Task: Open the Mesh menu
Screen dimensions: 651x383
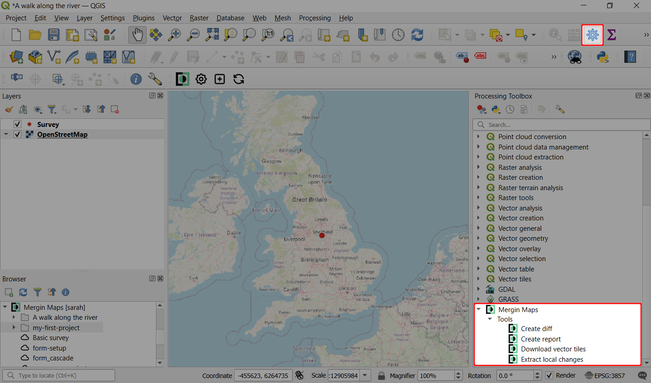Action: (x=283, y=18)
